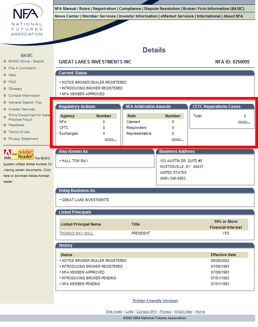Open Investor Information in top navigation

(x=138, y=16)
